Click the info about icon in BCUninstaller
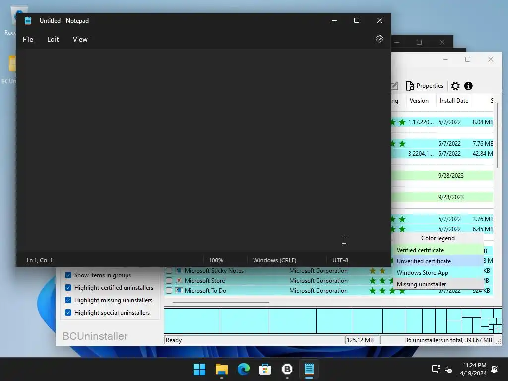This screenshot has height=381, width=508. pyautogui.click(x=468, y=86)
